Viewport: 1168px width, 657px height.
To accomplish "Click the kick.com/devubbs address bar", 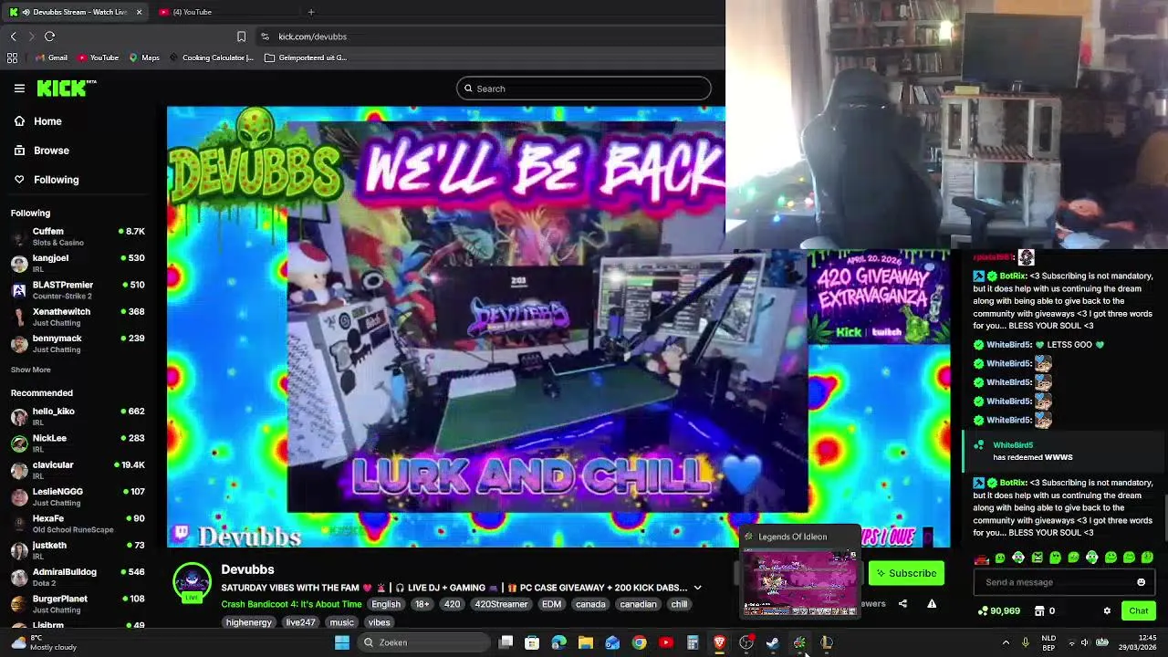I will pyautogui.click(x=312, y=36).
